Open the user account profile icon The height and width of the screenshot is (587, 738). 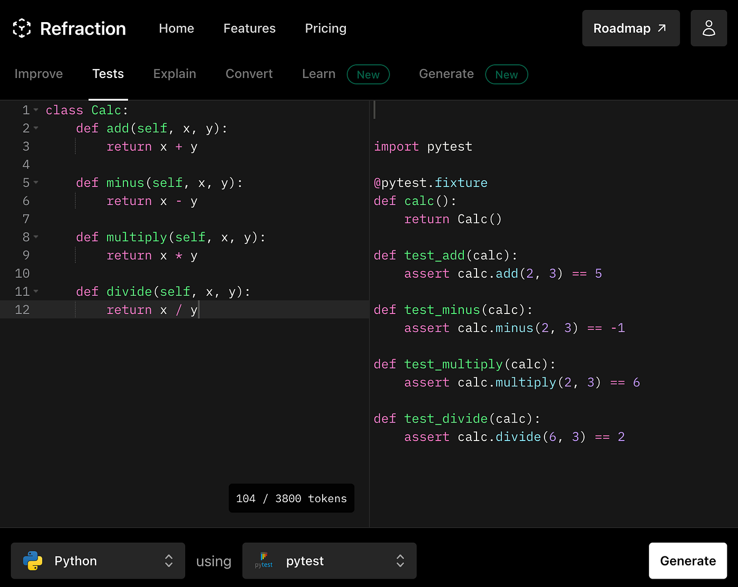point(708,28)
